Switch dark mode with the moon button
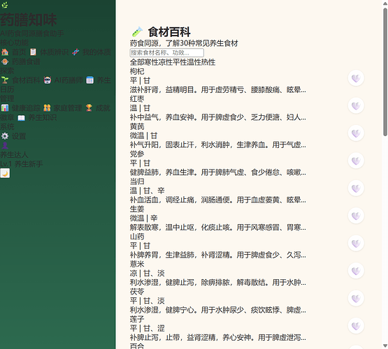 pos(5,173)
